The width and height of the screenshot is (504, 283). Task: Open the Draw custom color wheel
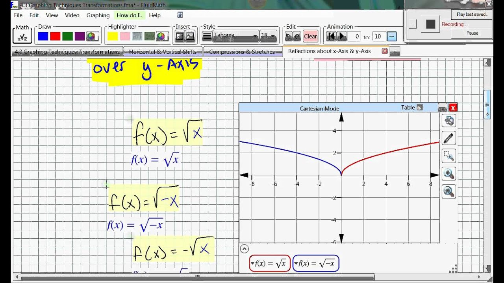91,37
